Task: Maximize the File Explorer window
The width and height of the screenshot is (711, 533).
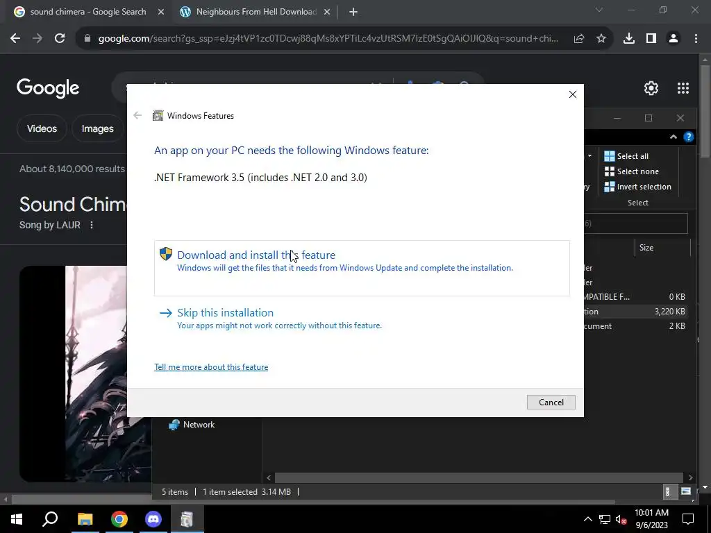Action: pos(649,118)
